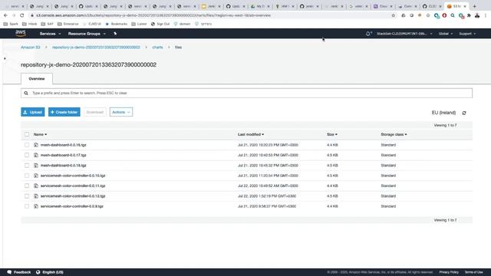Click file icon of servicemesh-color-controller-0.0.12.tgz
The width and height of the screenshot is (491, 276).
point(36,196)
